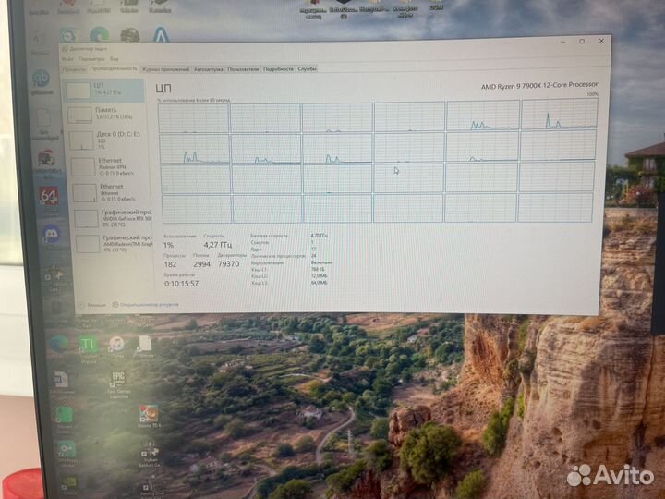Open the Discord desktop icon
The image size is (665, 499).
[51, 233]
